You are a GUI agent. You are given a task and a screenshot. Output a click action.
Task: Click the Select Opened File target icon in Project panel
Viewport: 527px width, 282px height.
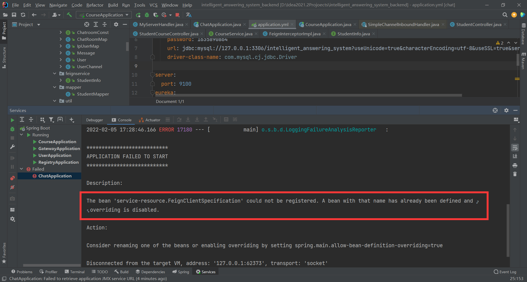tap(87, 24)
